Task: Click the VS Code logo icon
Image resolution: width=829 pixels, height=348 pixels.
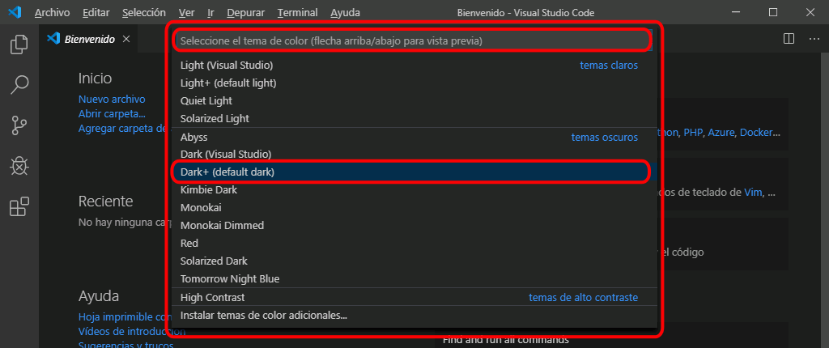Action: [x=15, y=12]
